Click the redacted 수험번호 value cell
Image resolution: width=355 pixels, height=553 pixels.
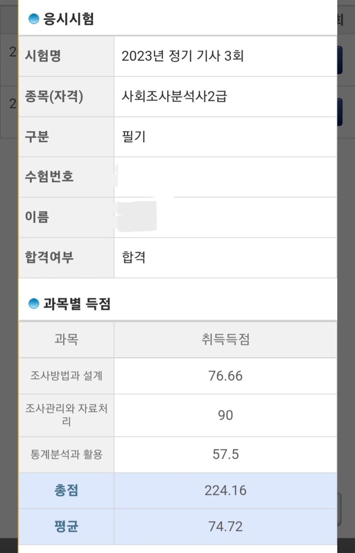[225, 177]
